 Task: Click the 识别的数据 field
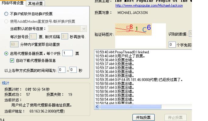[190, 34]
